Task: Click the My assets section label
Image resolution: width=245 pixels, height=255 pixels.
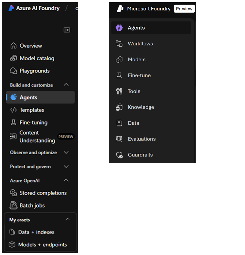Action: (20, 220)
